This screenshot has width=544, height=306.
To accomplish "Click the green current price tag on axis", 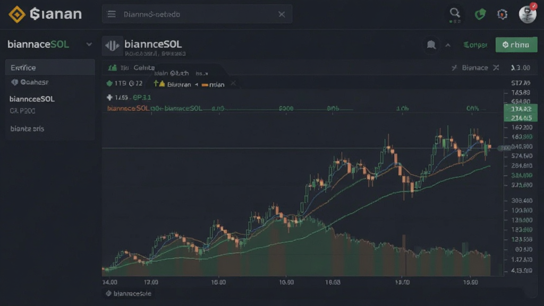I will click(521, 113).
